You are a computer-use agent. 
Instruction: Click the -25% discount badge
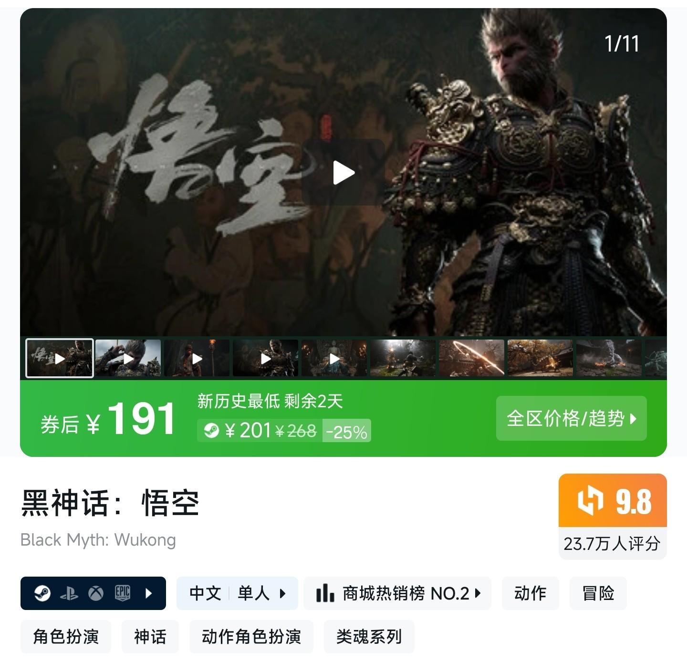pos(346,431)
